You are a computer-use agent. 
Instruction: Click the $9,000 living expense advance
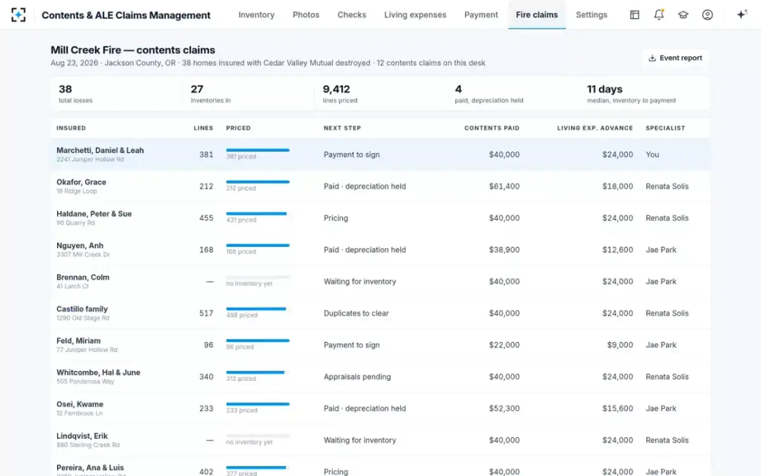[x=620, y=345]
